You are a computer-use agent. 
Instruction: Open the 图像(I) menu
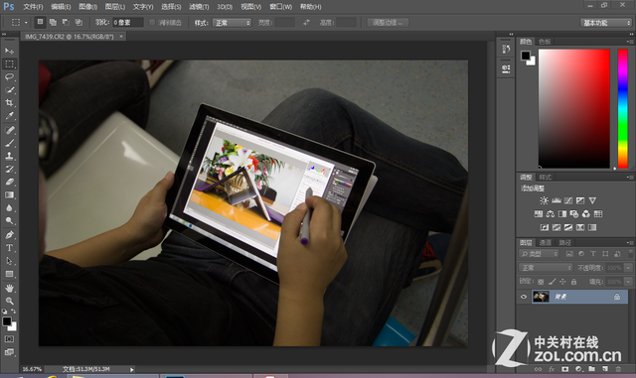click(88, 7)
